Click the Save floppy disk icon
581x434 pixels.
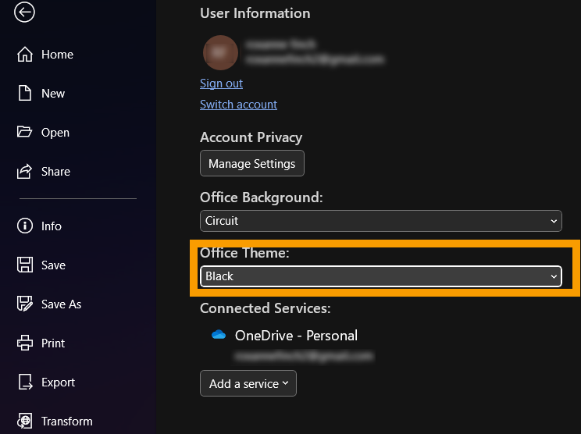coord(25,265)
